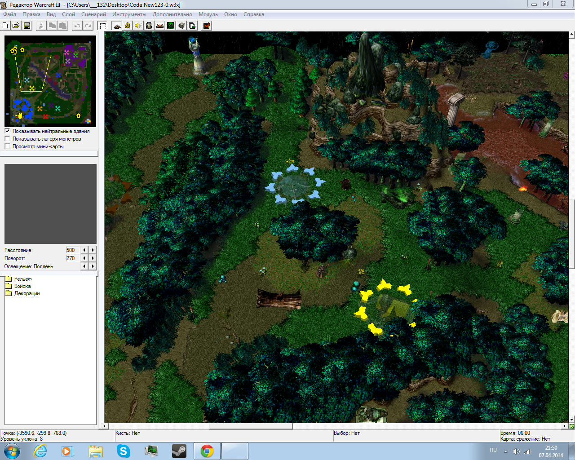Open the Import Manager icon
Image resolution: width=575 pixels, height=460 pixels.
coord(192,26)
